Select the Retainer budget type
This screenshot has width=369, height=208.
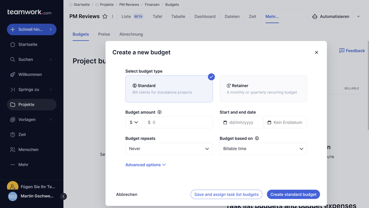pyautogui.click(x=263, y=89)
